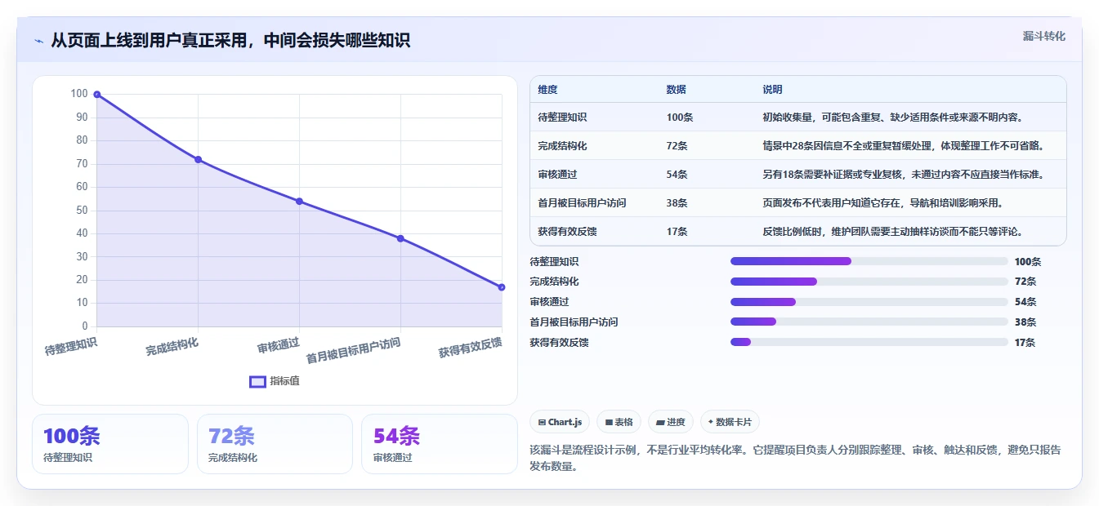Click the chart data point for 完成结构化
Image resolution: width=1099 pixels, height=506 pixels.
[x=198, y=159]
